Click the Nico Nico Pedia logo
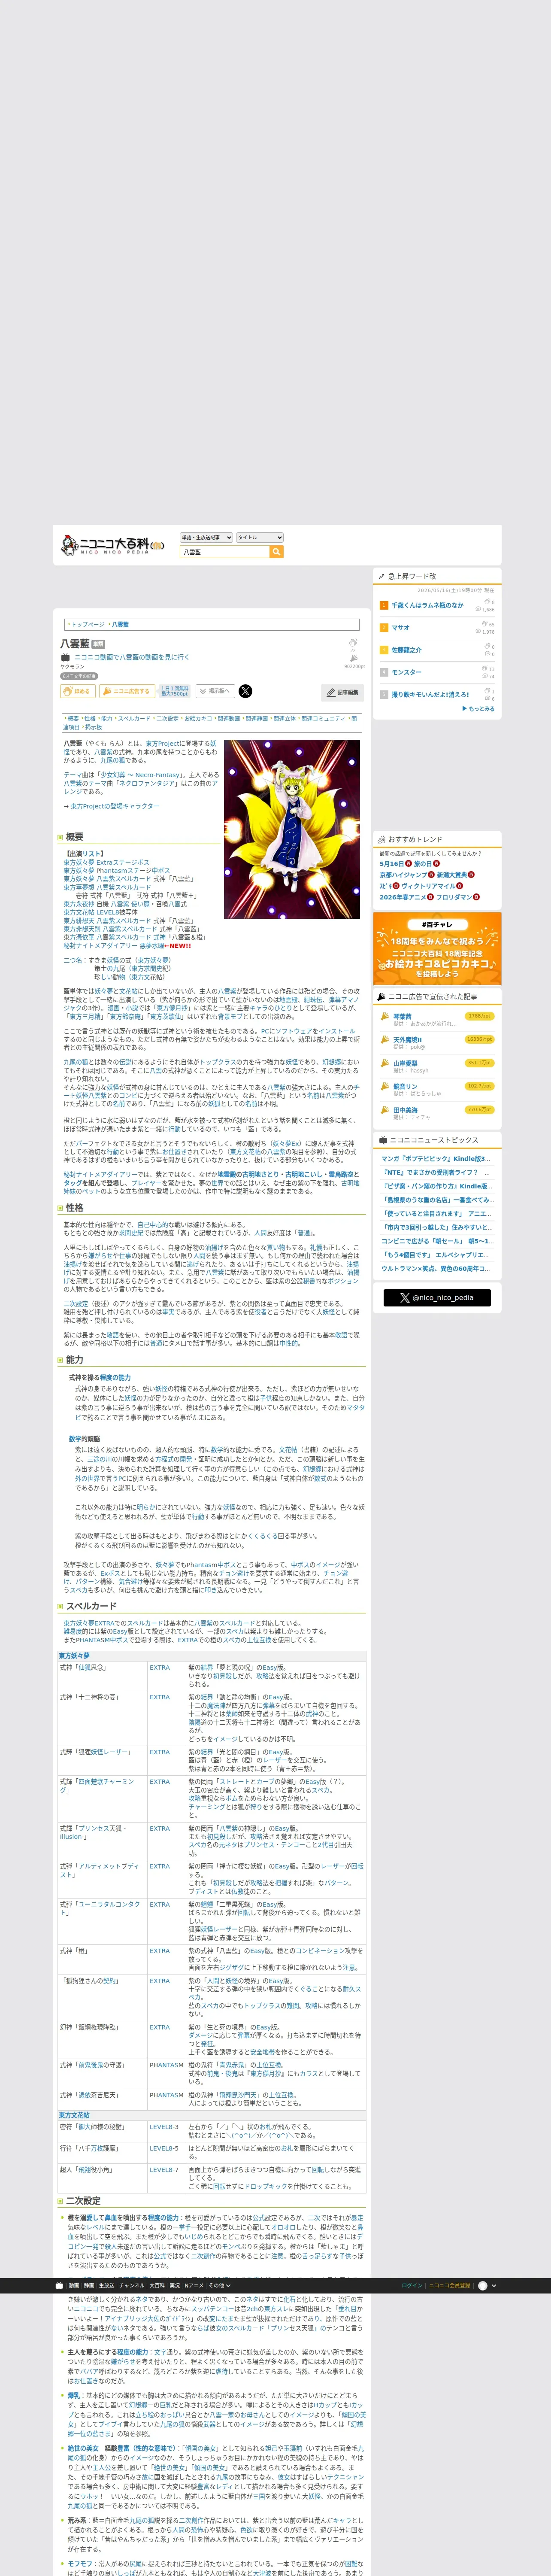This screenshot has width=551, height=2576. (x=112, y=545)
